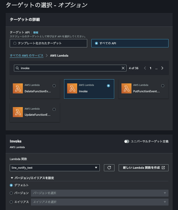178x210 pixels.
Task: Click the AWS Lambda breadcrumb text
Action: click(x=59, y=55)
